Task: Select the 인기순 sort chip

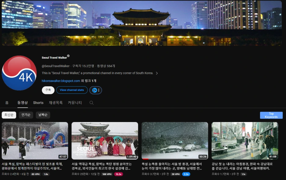Action: [26, 115]
